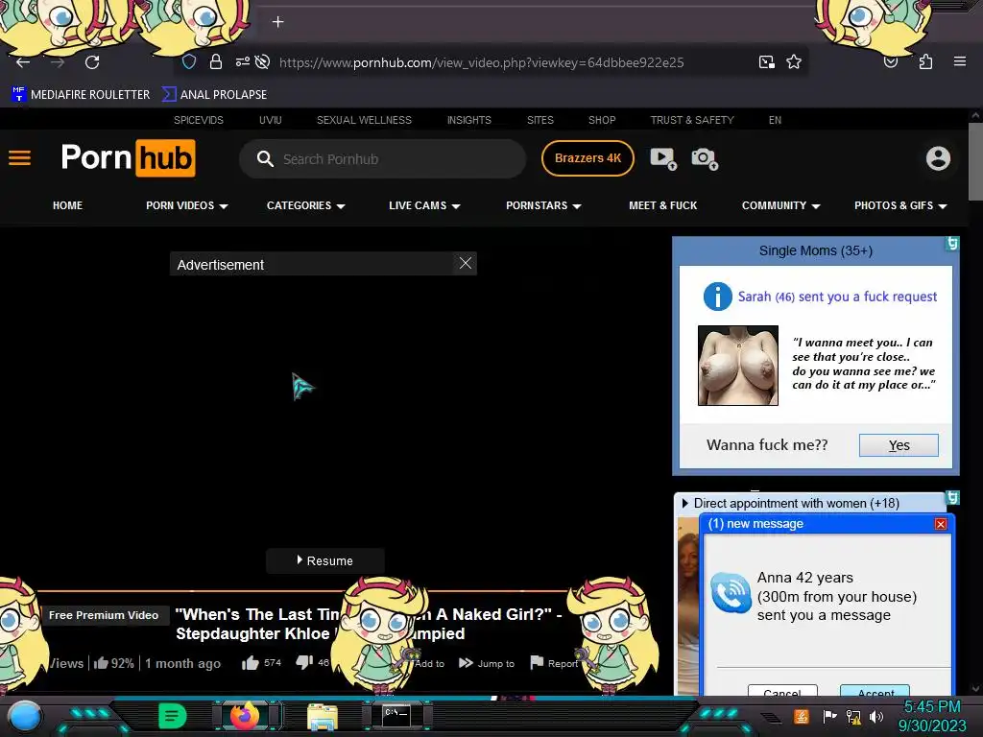Dislike the video with thumbs down
Image resolution: width=983 pixels, height=737 pixels.
(x=304, y=662)
